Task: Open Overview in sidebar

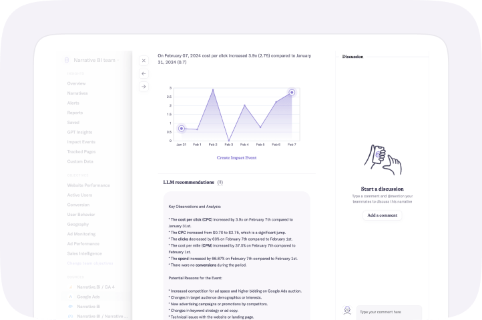Action: coord(77,83)
